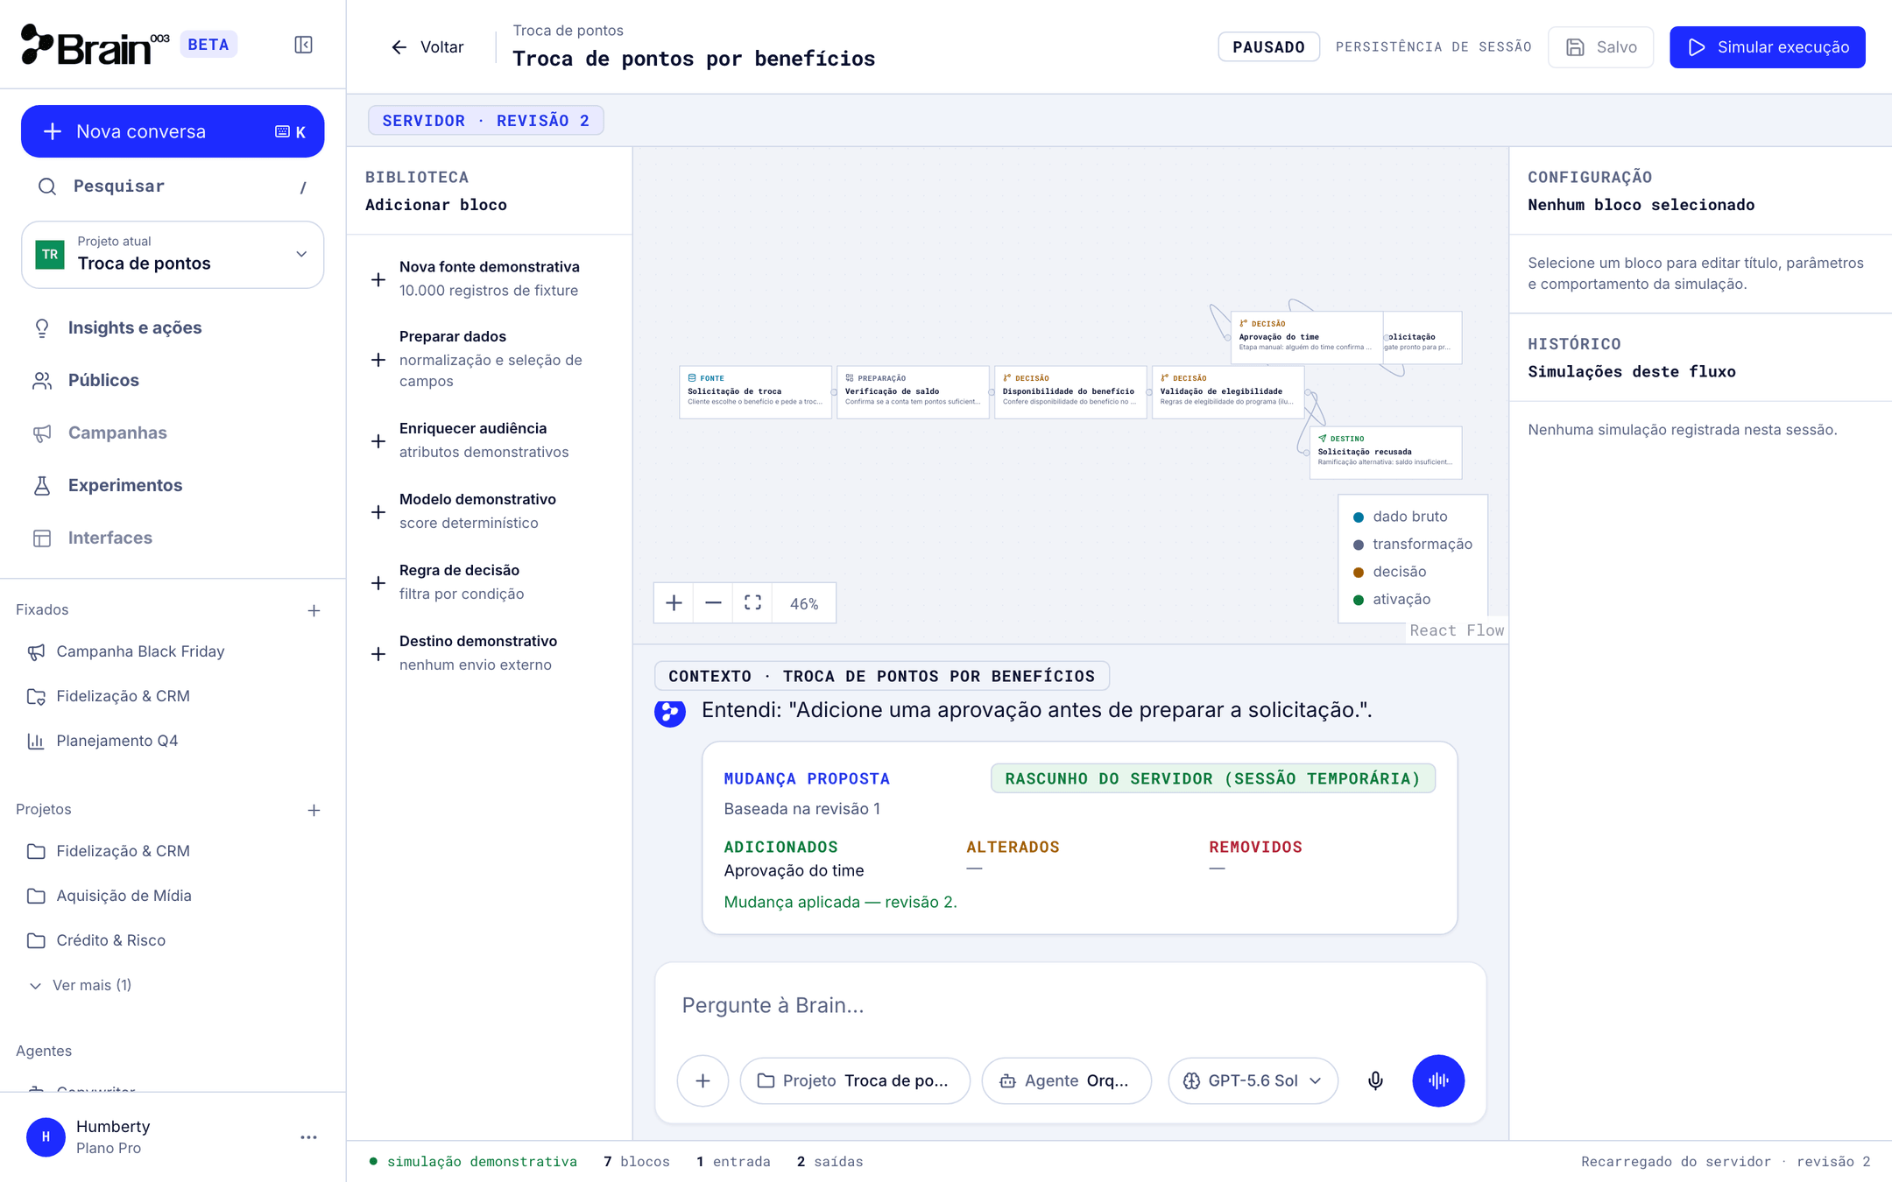Go to Públicos section
Image resolution: width=1892 pixels, height=1182 pixels.
point(173,380)
